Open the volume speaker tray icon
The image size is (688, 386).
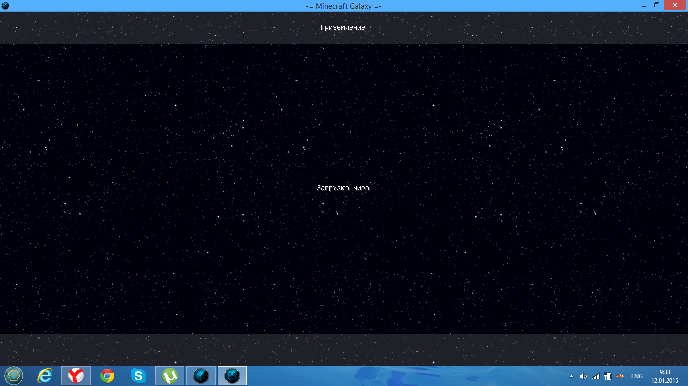coord(583,376)
